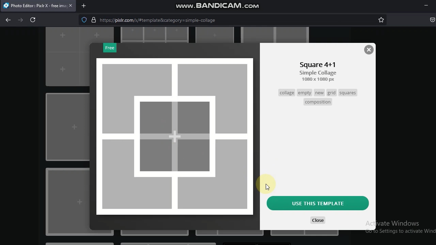The width and height of the screenshot is (436, 245).
Task: Go back using browser back arrow
Action: tap(8, 20)
